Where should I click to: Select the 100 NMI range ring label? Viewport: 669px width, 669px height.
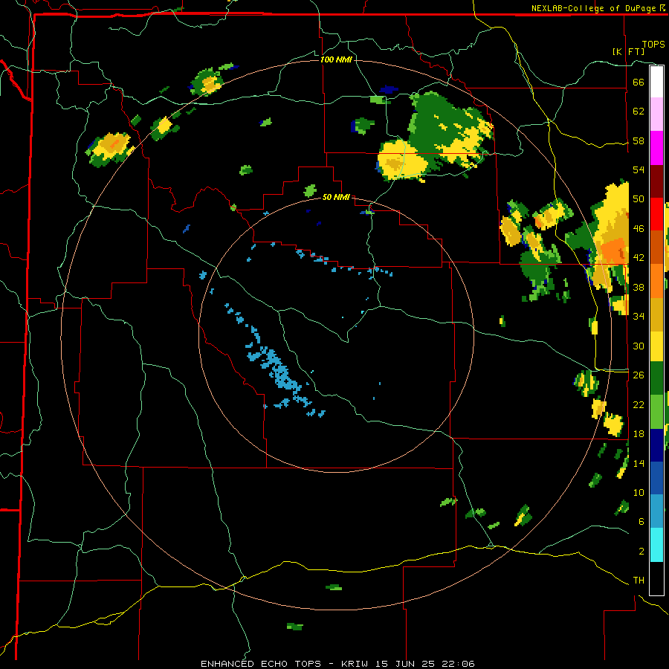[x=336, y=59]
